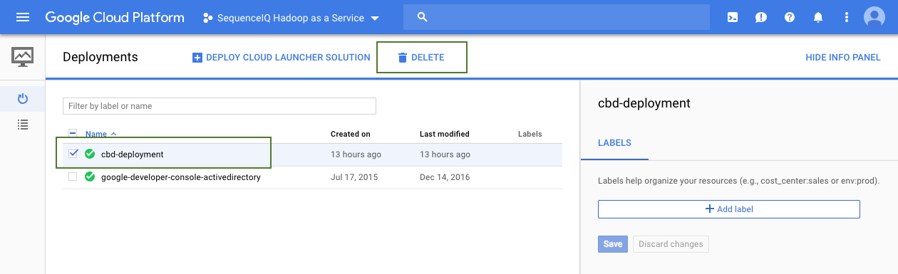Screen dimensions: 898x274
Task: Open the power icon in sidebar
Action: [23, 98]
